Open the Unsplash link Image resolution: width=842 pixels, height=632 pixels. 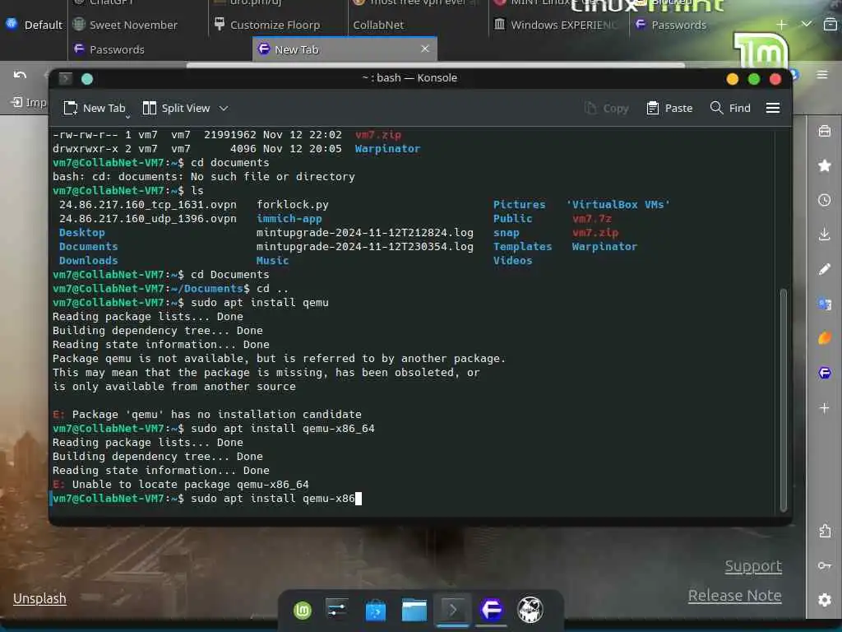click(x=39, y=598)
